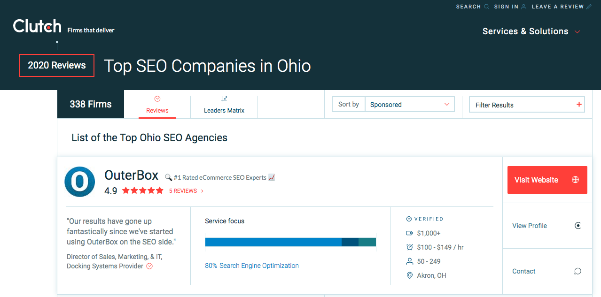The width and height of the screenshot is (601, 297).
Task: Click the 80% Search Engine Optimization link
Action: (x=251, y=266)
